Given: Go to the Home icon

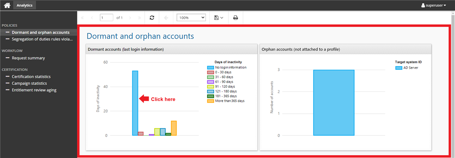Looking at the screenshot, I should [x=7, y=5].
